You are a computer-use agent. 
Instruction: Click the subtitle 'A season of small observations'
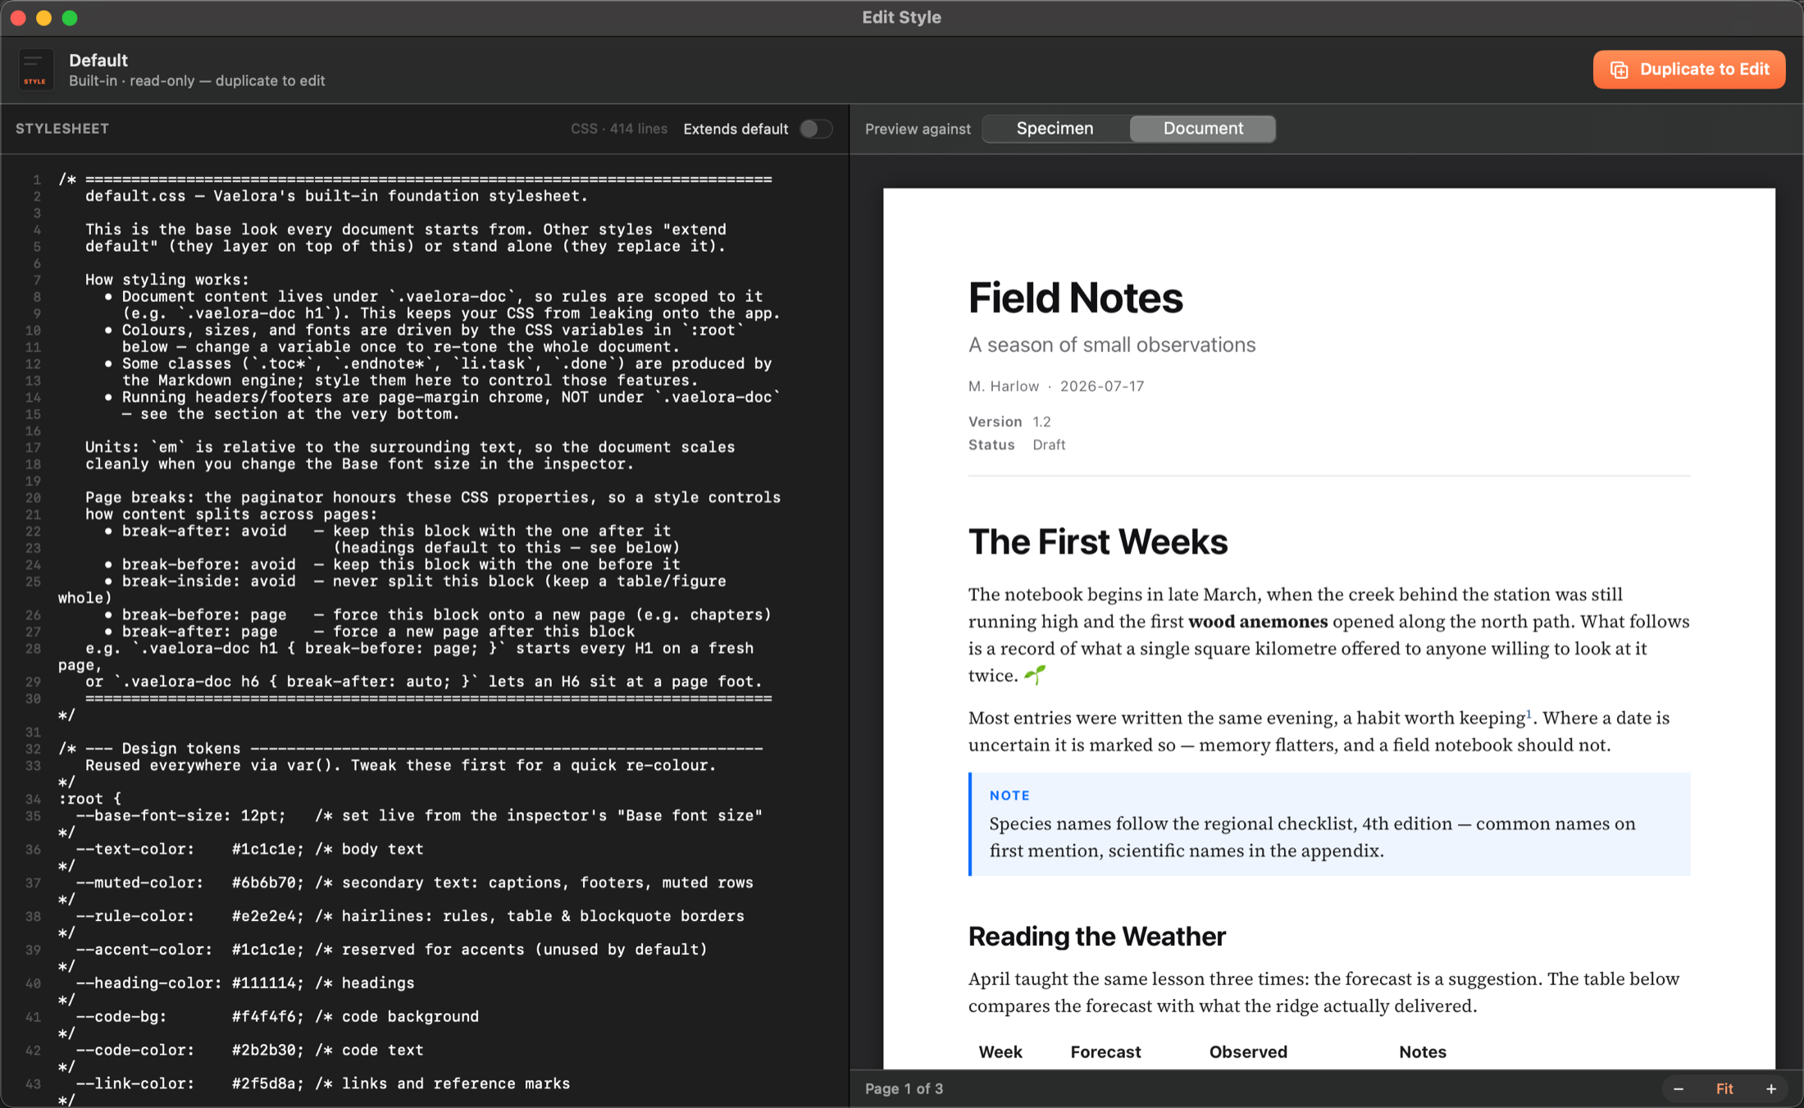(1112, 344)
